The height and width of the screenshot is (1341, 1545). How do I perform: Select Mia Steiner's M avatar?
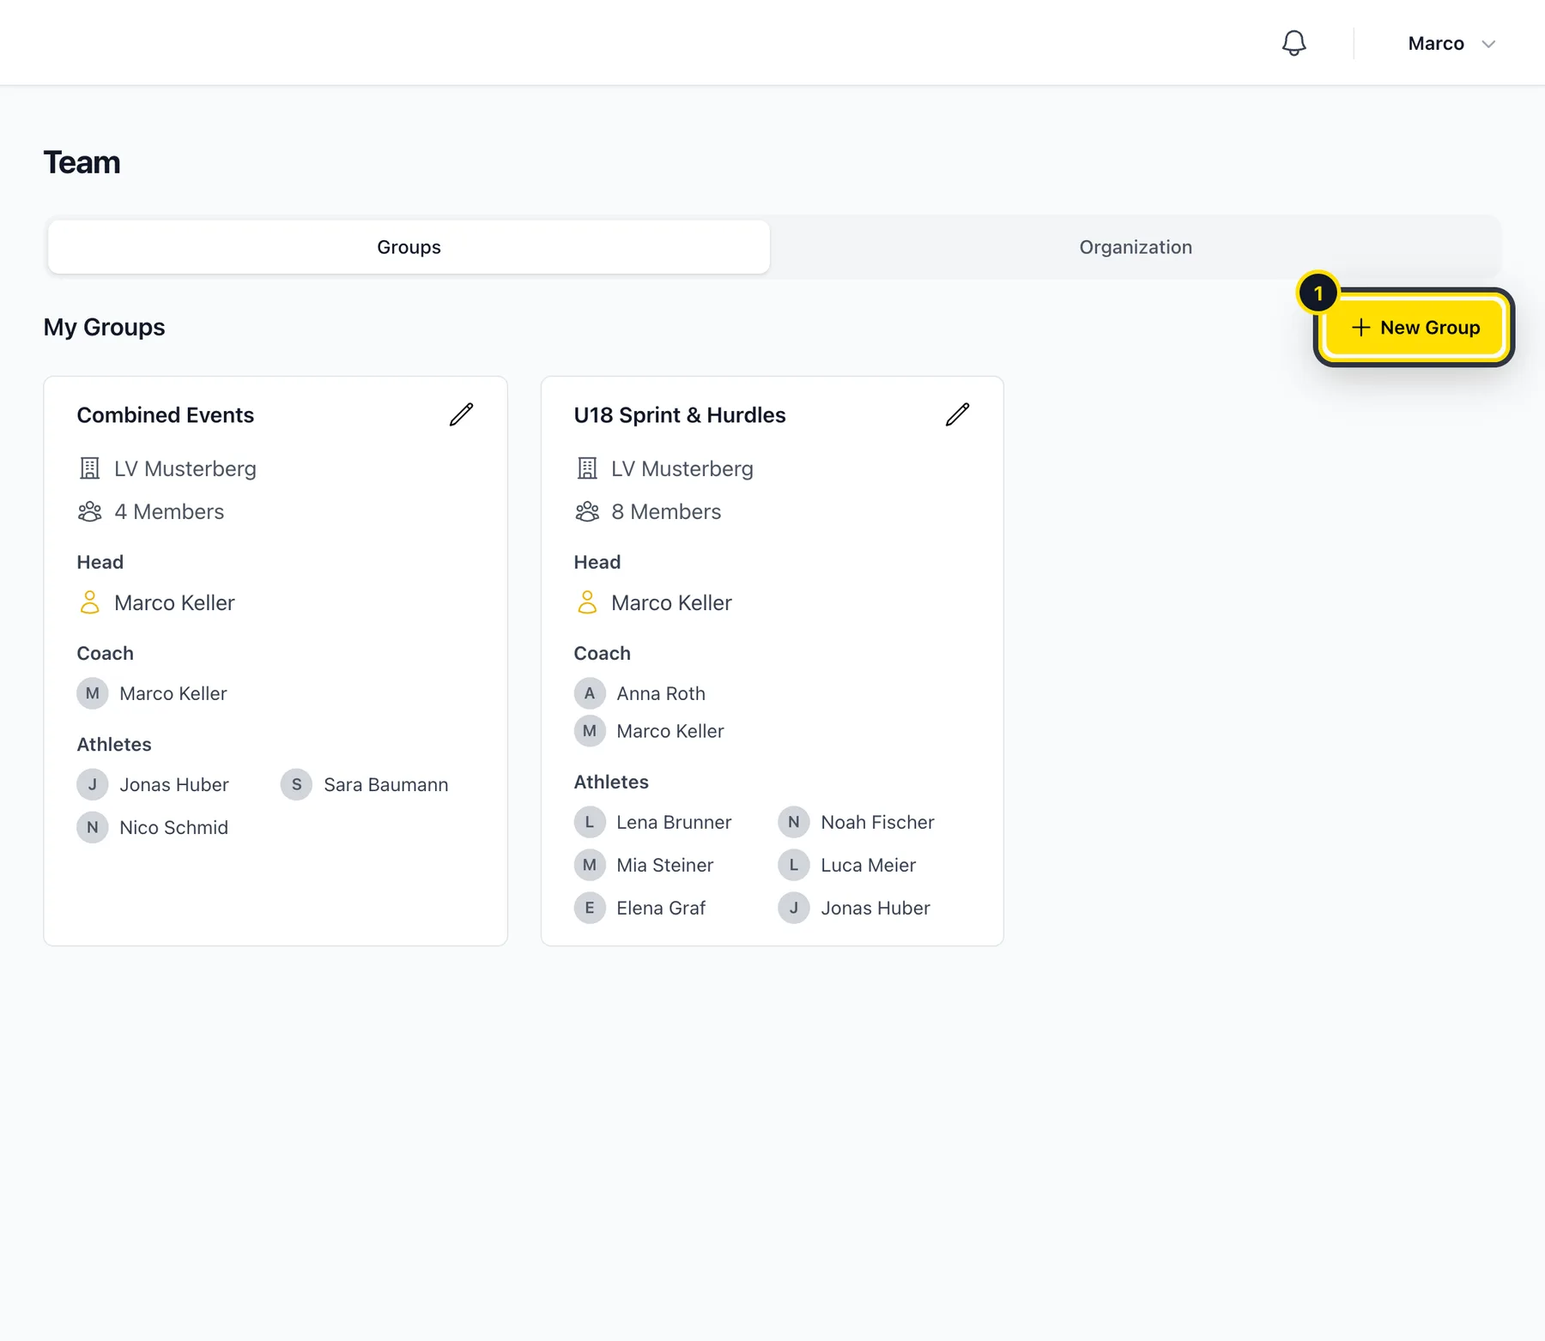[590, 865]
